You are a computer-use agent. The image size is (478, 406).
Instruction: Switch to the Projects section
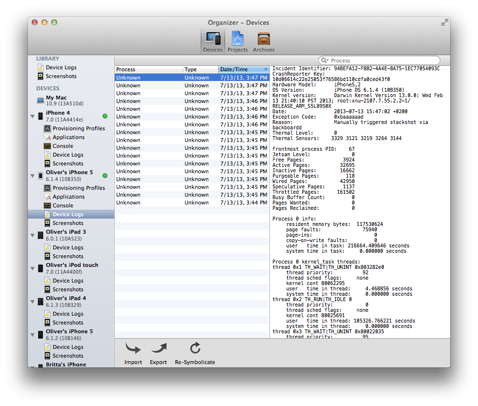pyautogui.click(x=237, y=42)
